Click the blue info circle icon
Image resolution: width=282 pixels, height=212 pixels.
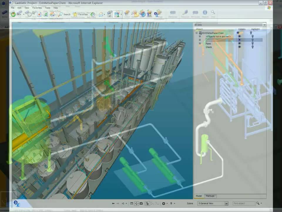(205, 12)
